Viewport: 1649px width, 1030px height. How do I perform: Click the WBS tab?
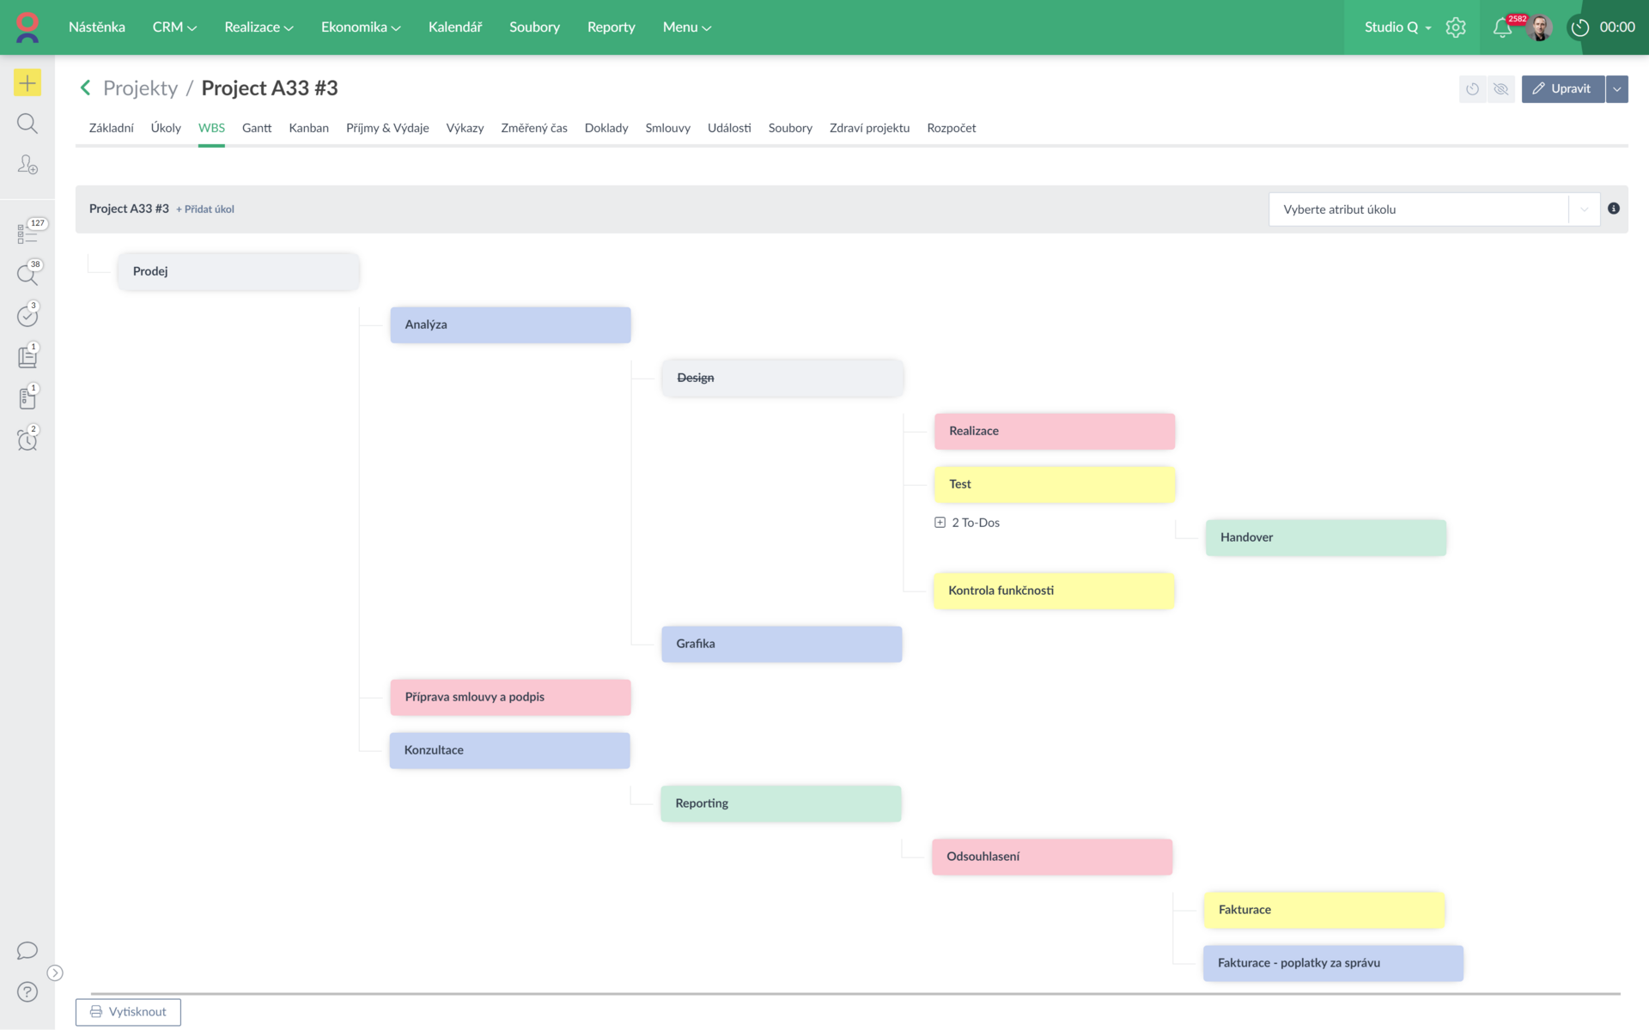click(x=211, y=128)
